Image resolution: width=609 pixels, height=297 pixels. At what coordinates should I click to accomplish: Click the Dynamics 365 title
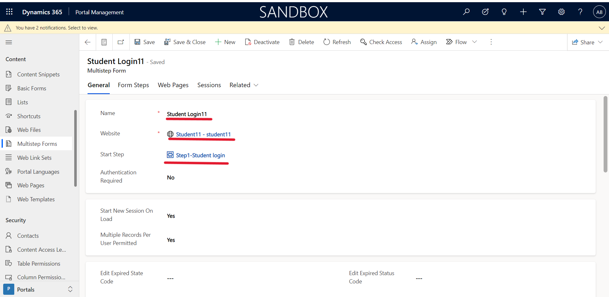(x=42, y=12)
